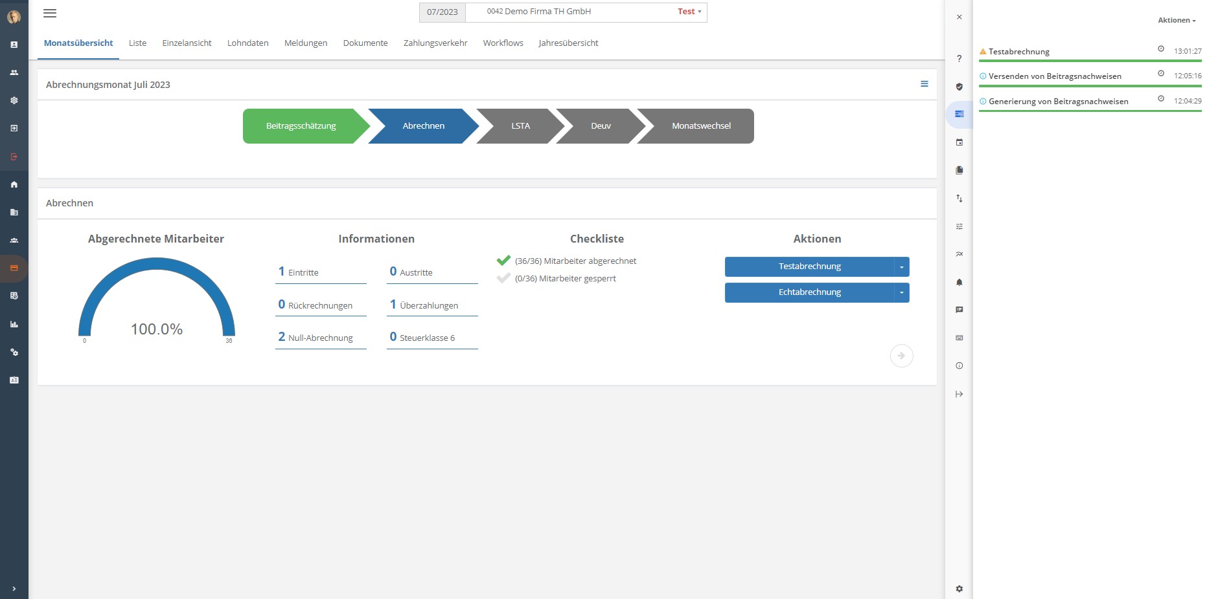1205x599 pixels.
Task: Open the shield icon in right toolbar
Action: click(x=959, y=87)
